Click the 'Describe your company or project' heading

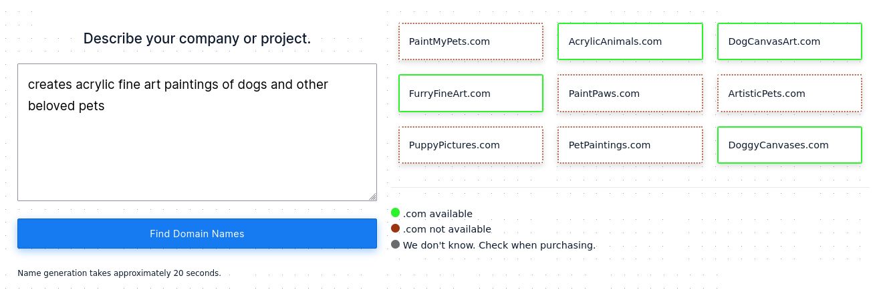tap(197, 39)
